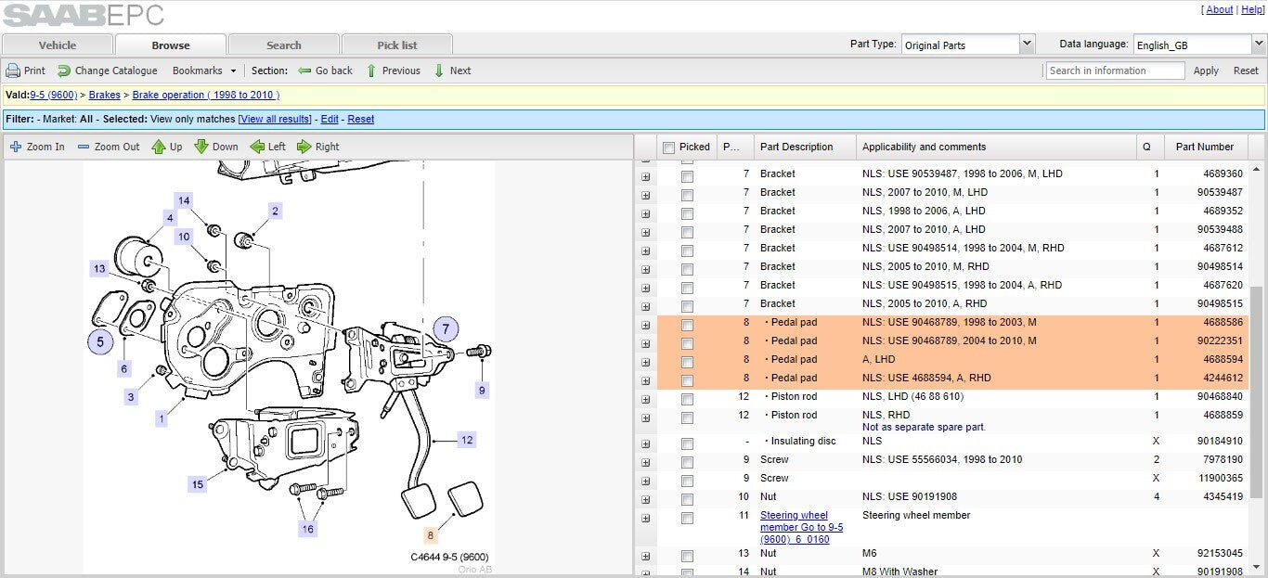Zoom In on the diagram
1268x578 pixels.
pos(37,147)
